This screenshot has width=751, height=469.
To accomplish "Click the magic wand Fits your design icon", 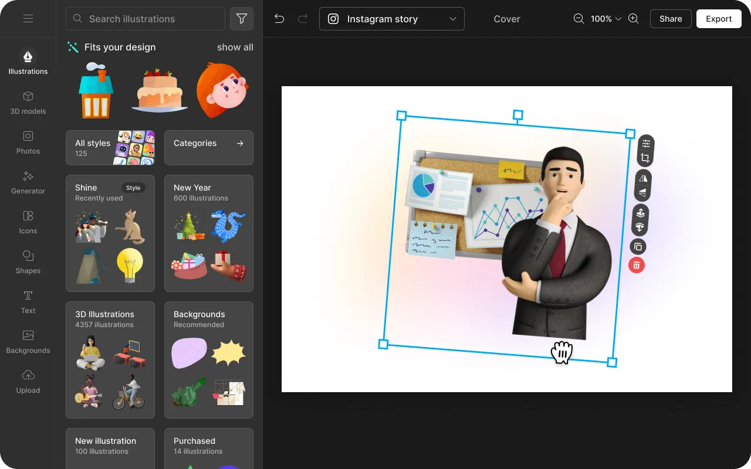I will pyautogui.click(x=73, y=47).
